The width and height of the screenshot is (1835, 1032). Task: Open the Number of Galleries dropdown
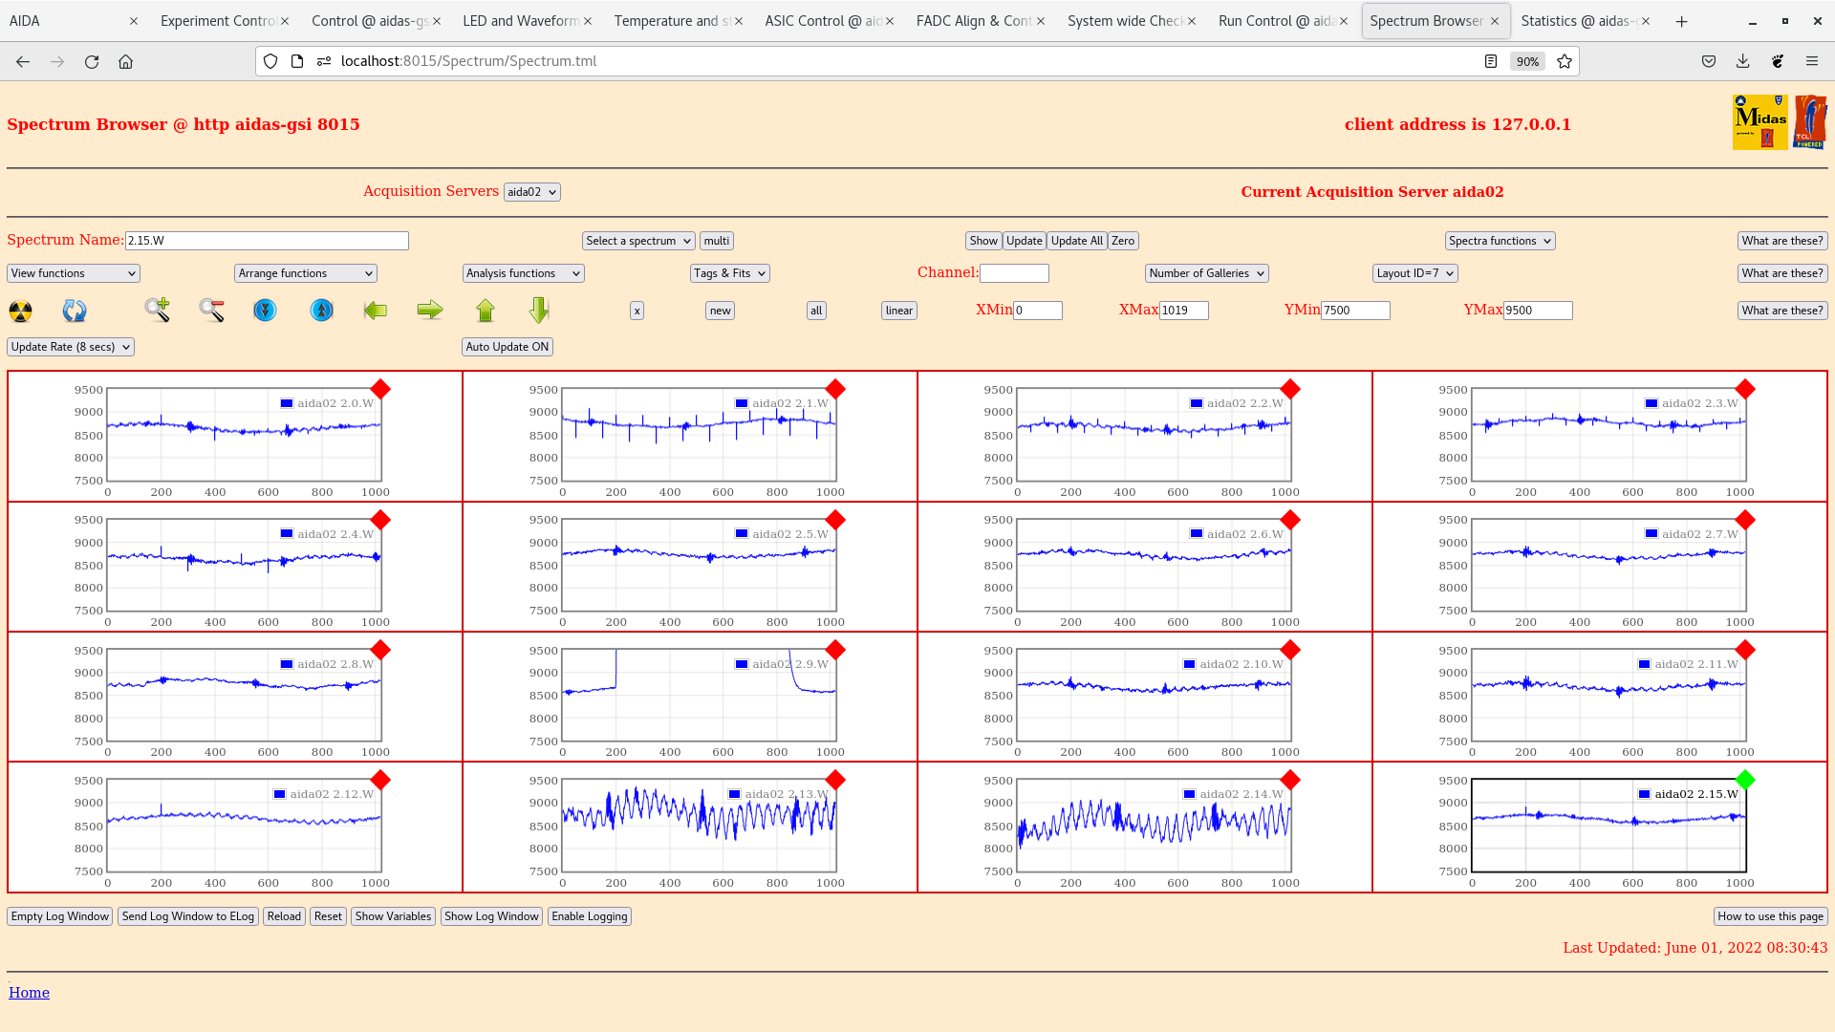(x=1206, y=273)
